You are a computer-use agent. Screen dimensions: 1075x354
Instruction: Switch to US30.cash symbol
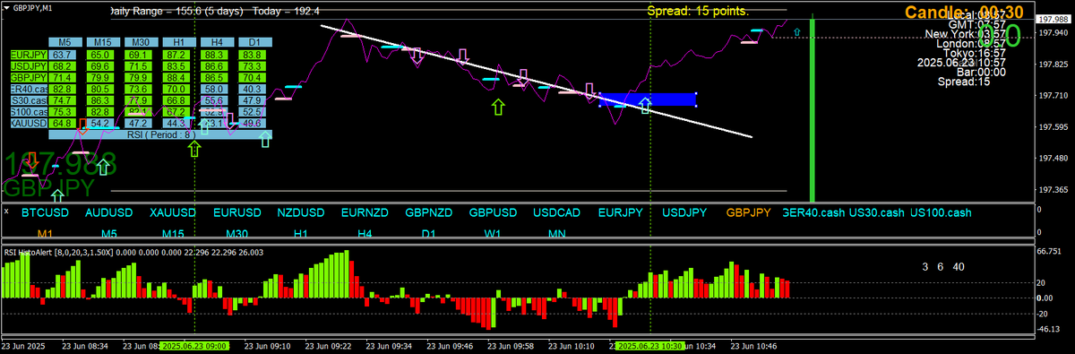pyautogui.click(x=877, y=213)
